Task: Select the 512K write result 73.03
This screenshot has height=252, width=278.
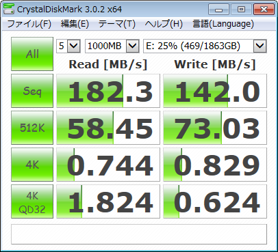Action: click(215, 128)
